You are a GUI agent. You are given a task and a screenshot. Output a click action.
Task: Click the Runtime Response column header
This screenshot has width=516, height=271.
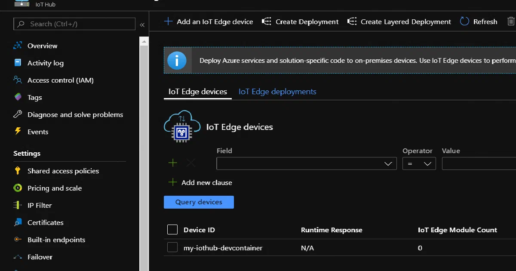332,230
